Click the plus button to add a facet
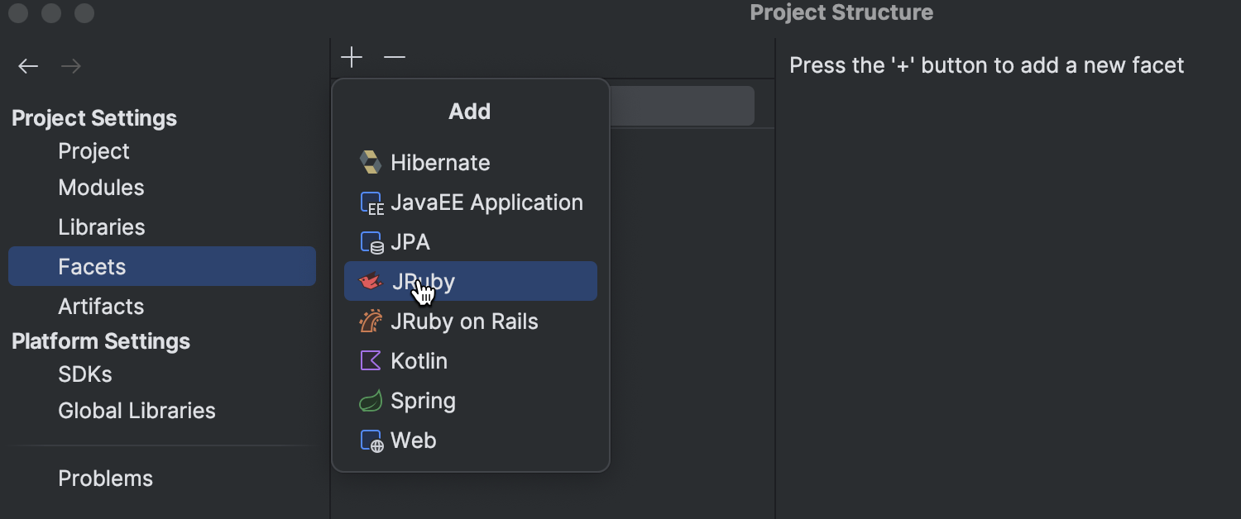Image resolution: width=1241 pixels, height=519 pixels. click(352, 57)
